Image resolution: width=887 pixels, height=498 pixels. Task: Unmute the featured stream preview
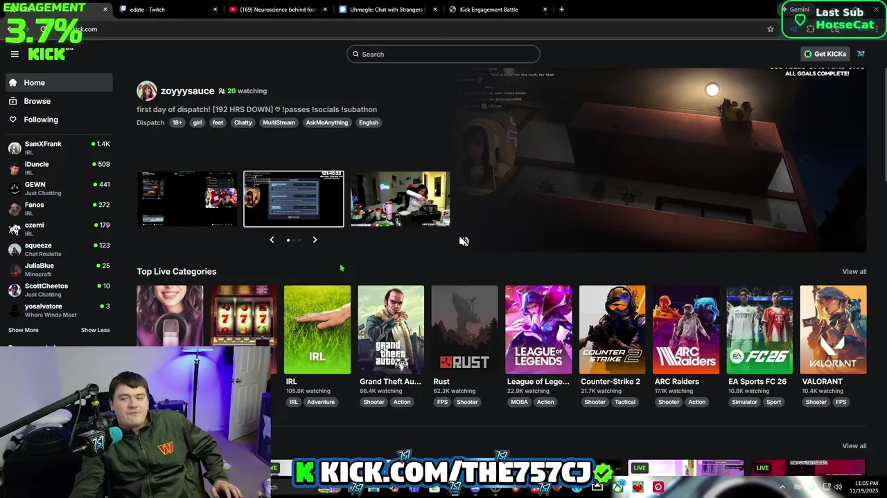464,241
